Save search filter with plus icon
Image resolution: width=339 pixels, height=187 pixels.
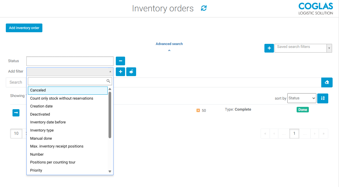point(269,48)
